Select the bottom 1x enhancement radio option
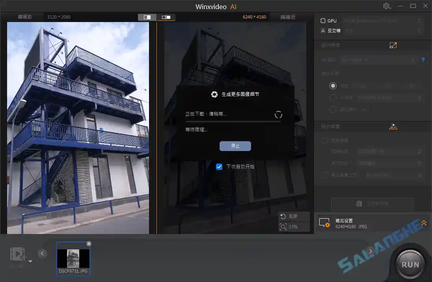Viewport: 432px width, 282px height. [x=333, y=109]
